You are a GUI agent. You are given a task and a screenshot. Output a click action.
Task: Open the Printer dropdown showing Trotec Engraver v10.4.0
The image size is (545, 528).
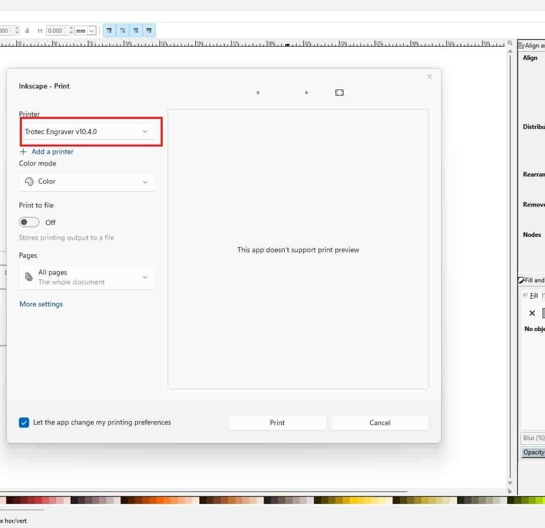[x=87, y=131]
